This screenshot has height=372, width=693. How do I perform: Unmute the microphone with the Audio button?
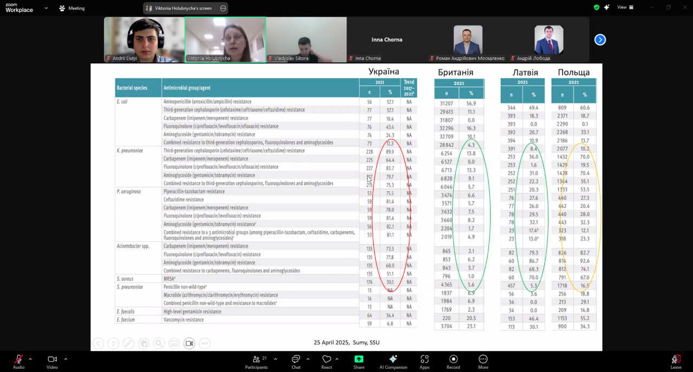19,361
